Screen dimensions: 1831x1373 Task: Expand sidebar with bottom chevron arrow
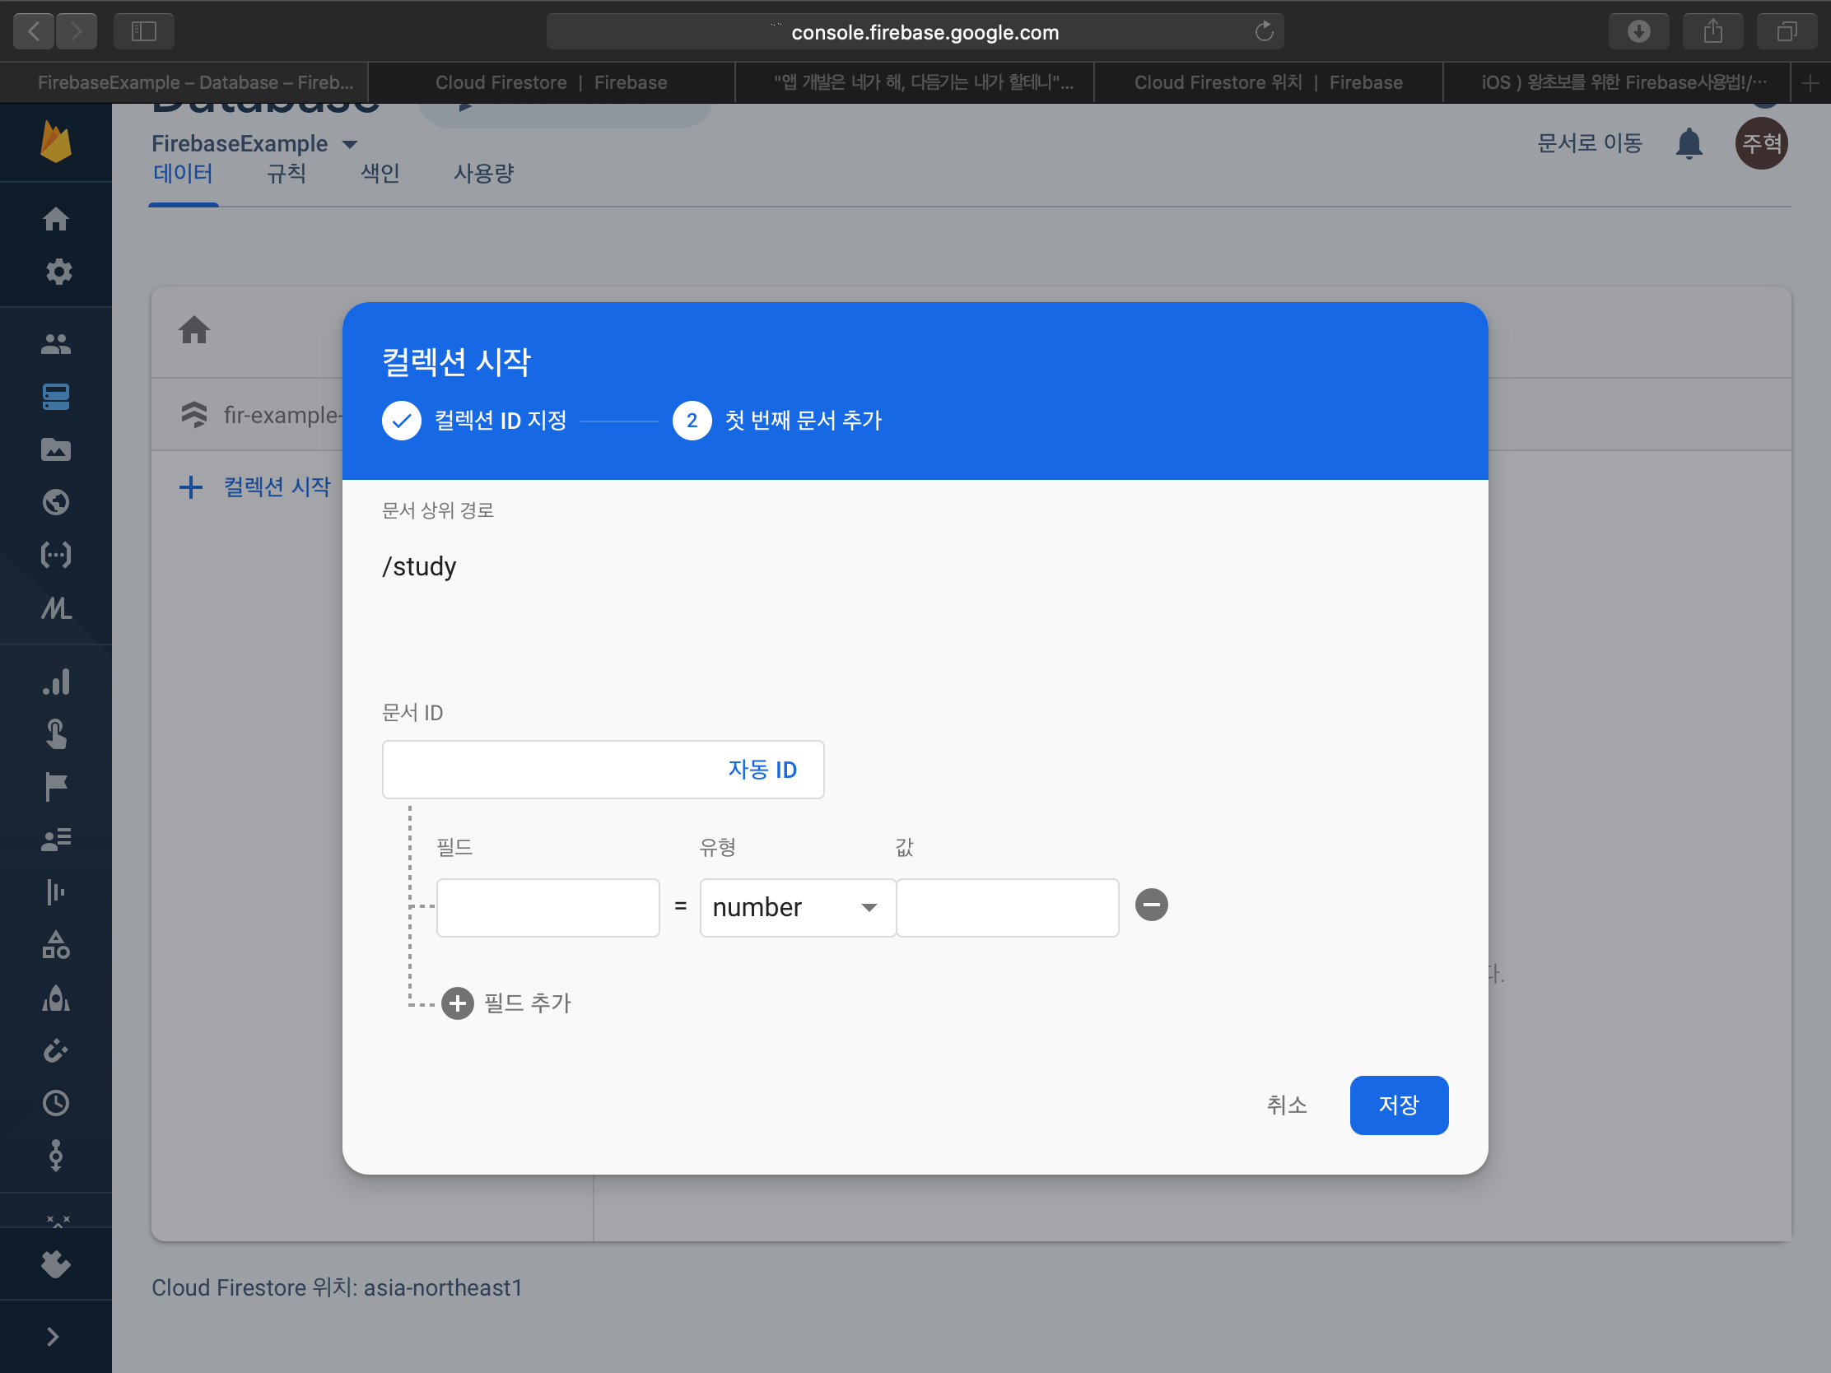pos(53,1336)
